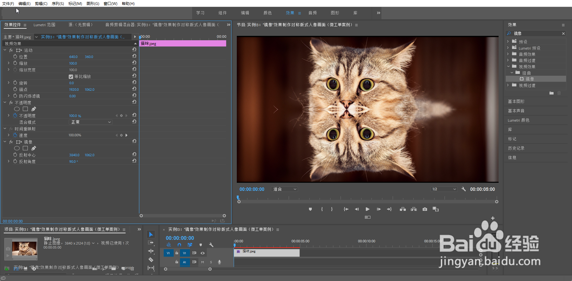This screenshot has width=572, height=281.
Task: Open the 基本图形 panel
Action: coord(516,101)
